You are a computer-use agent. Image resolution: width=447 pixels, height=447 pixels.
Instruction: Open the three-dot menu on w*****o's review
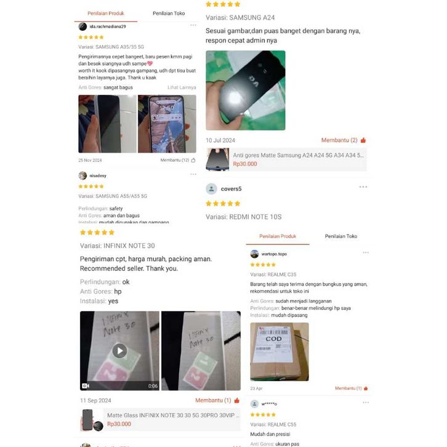click(366, 403)
